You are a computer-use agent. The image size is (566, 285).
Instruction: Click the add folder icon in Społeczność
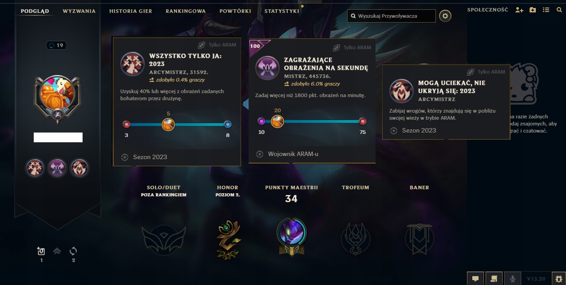[533, 10]
